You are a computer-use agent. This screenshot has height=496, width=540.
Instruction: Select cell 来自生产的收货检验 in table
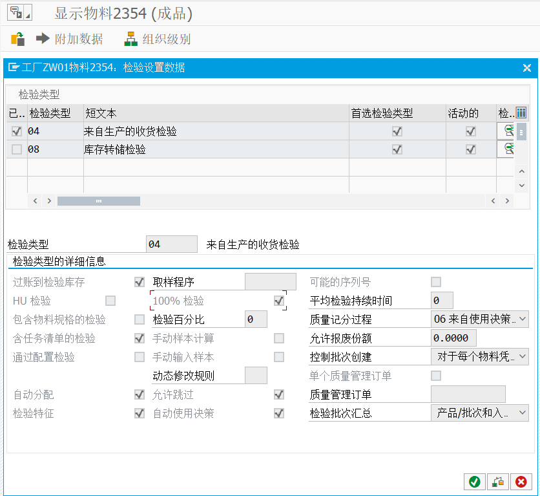(216, 131)
